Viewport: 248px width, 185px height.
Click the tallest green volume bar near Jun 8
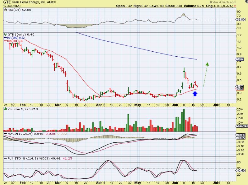click(184, 120)
